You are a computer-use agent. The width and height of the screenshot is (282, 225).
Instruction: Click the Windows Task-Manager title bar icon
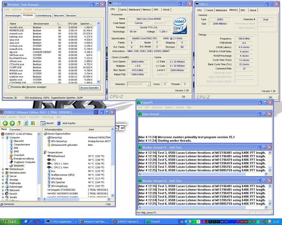pyautogui.click(x=5, y=5)
